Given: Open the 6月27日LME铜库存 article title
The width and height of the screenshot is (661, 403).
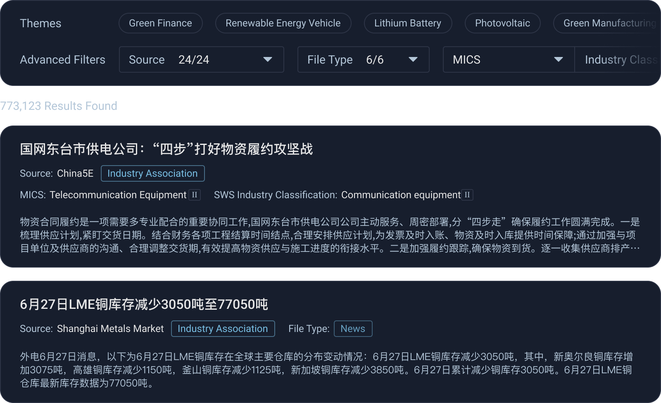Looking at the screenshot, I should [144, 304].
